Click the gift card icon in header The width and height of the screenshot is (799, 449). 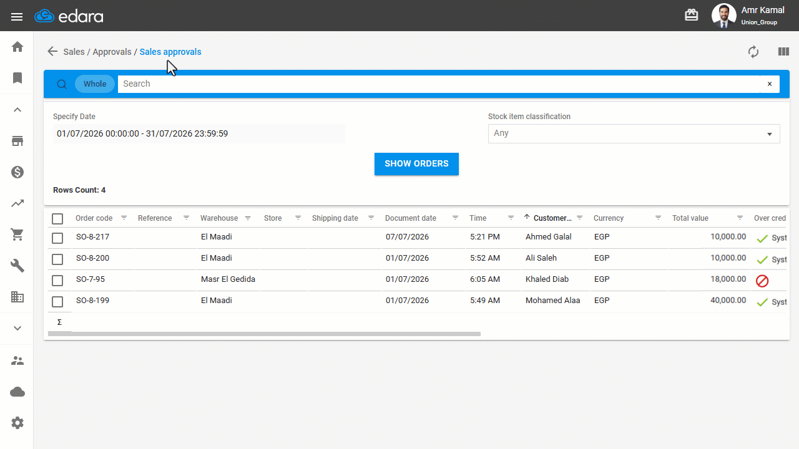[692, 15]
